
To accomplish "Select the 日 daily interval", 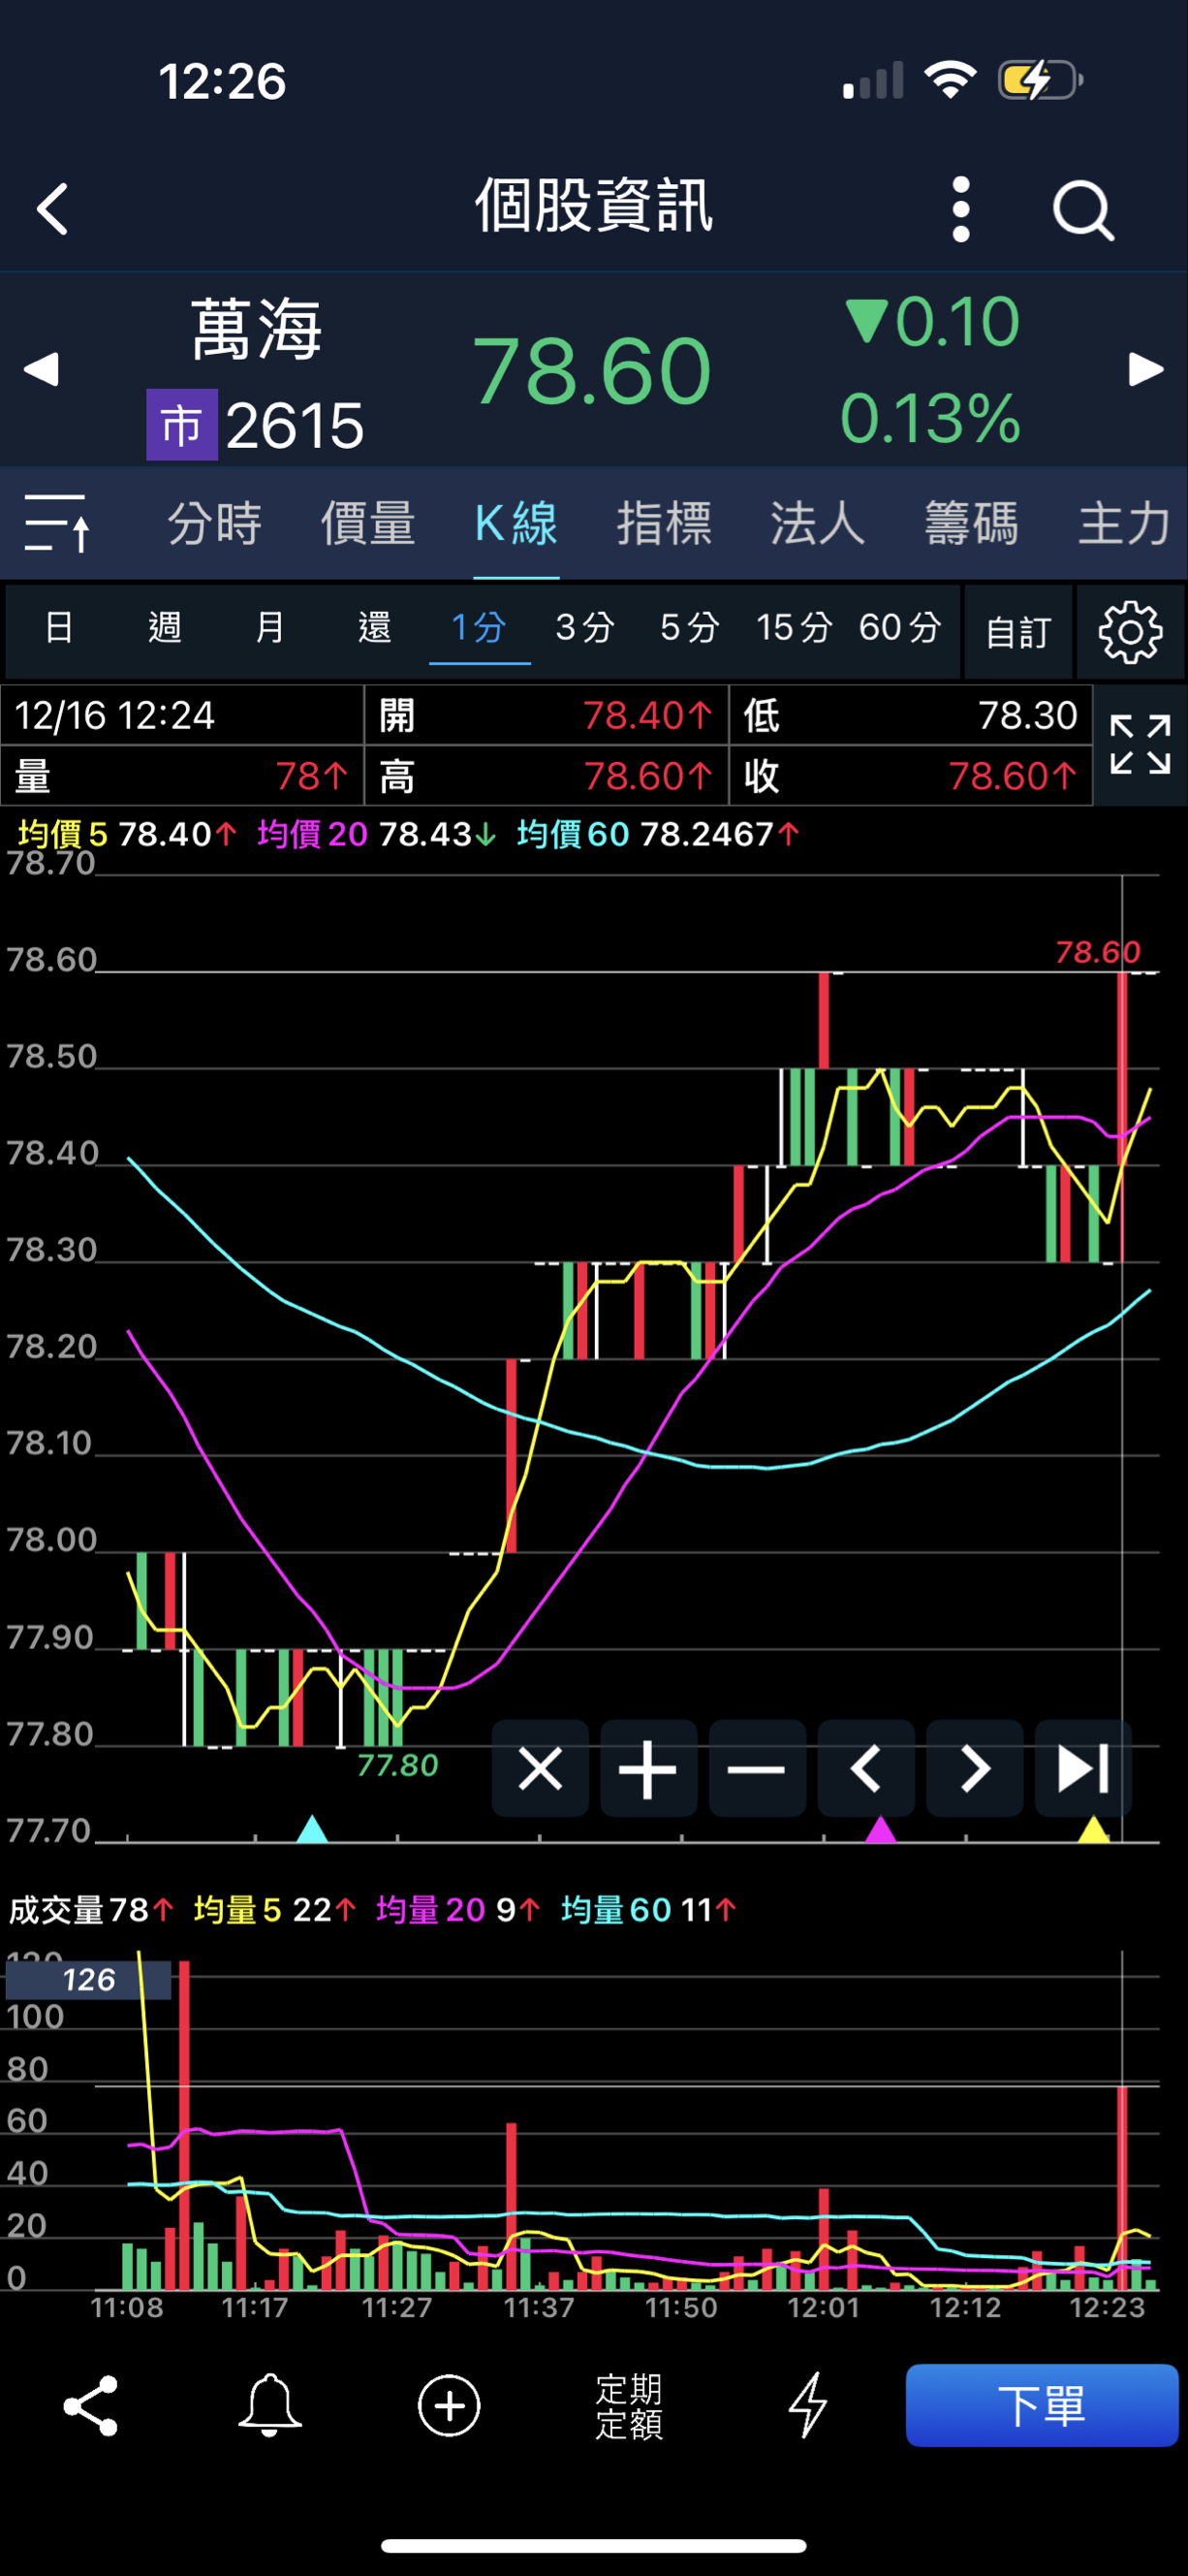I will pos(59,628).
